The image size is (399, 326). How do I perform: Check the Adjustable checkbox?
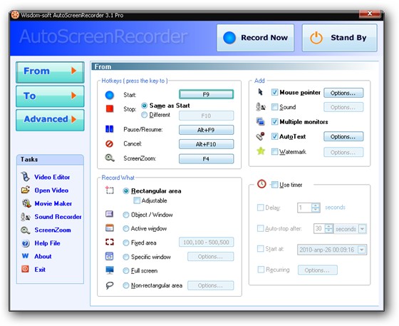click(137, 200)
